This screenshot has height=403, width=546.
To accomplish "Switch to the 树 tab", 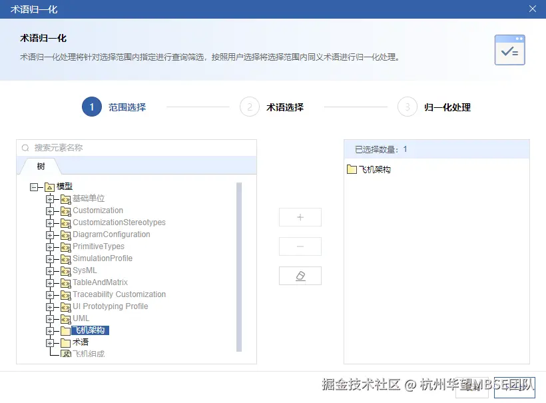I will pos(41,167).
